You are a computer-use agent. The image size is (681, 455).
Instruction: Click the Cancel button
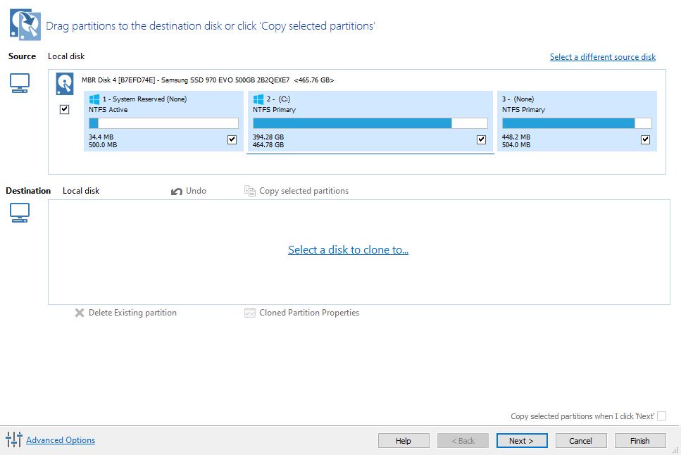pyautogui.click(x=581, y=440)
